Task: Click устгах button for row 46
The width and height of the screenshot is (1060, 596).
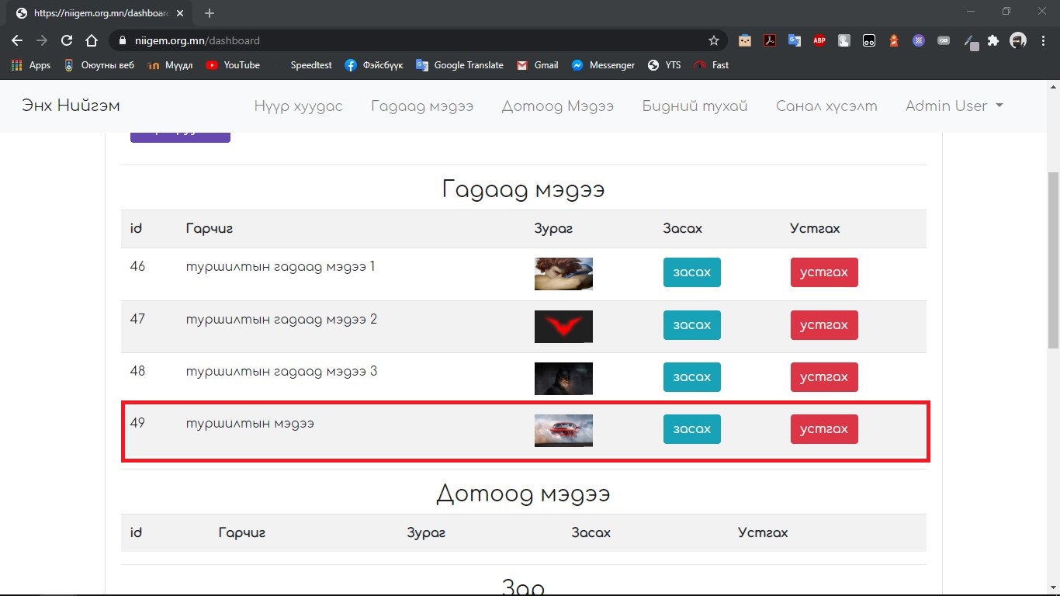Action: tap(823, 272)
